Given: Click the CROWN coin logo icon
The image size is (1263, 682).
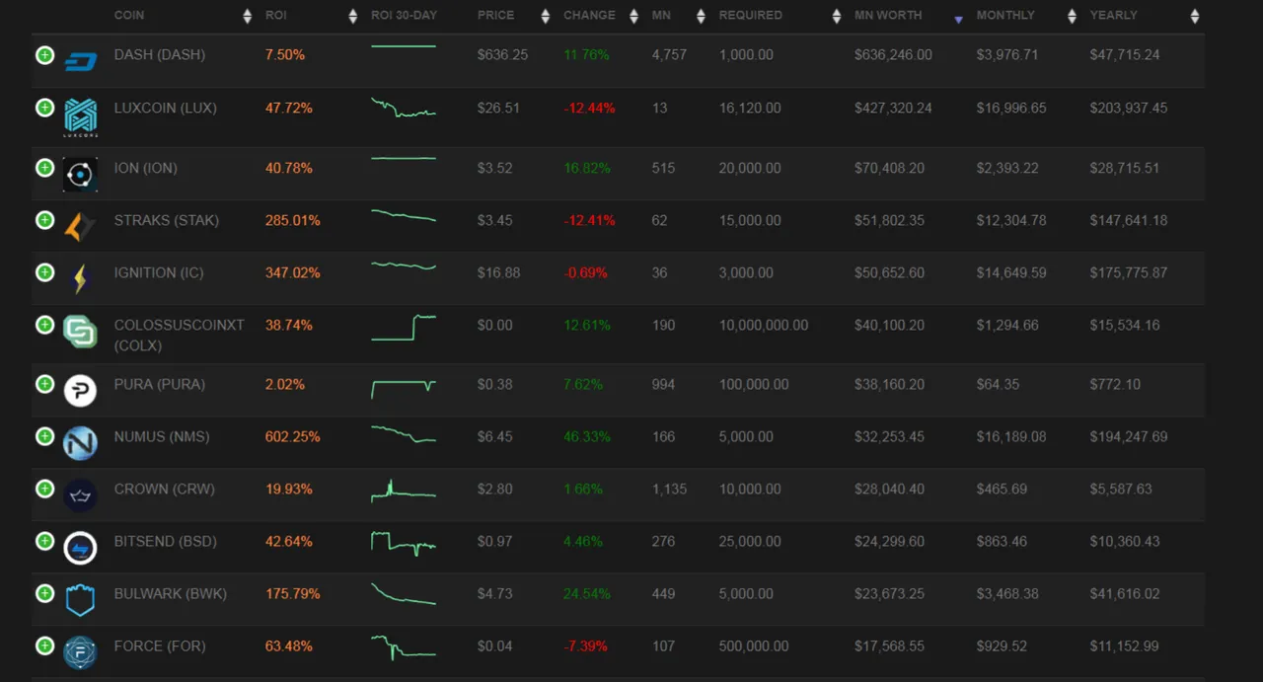Looking at the screenshot, I should (80, 495).
